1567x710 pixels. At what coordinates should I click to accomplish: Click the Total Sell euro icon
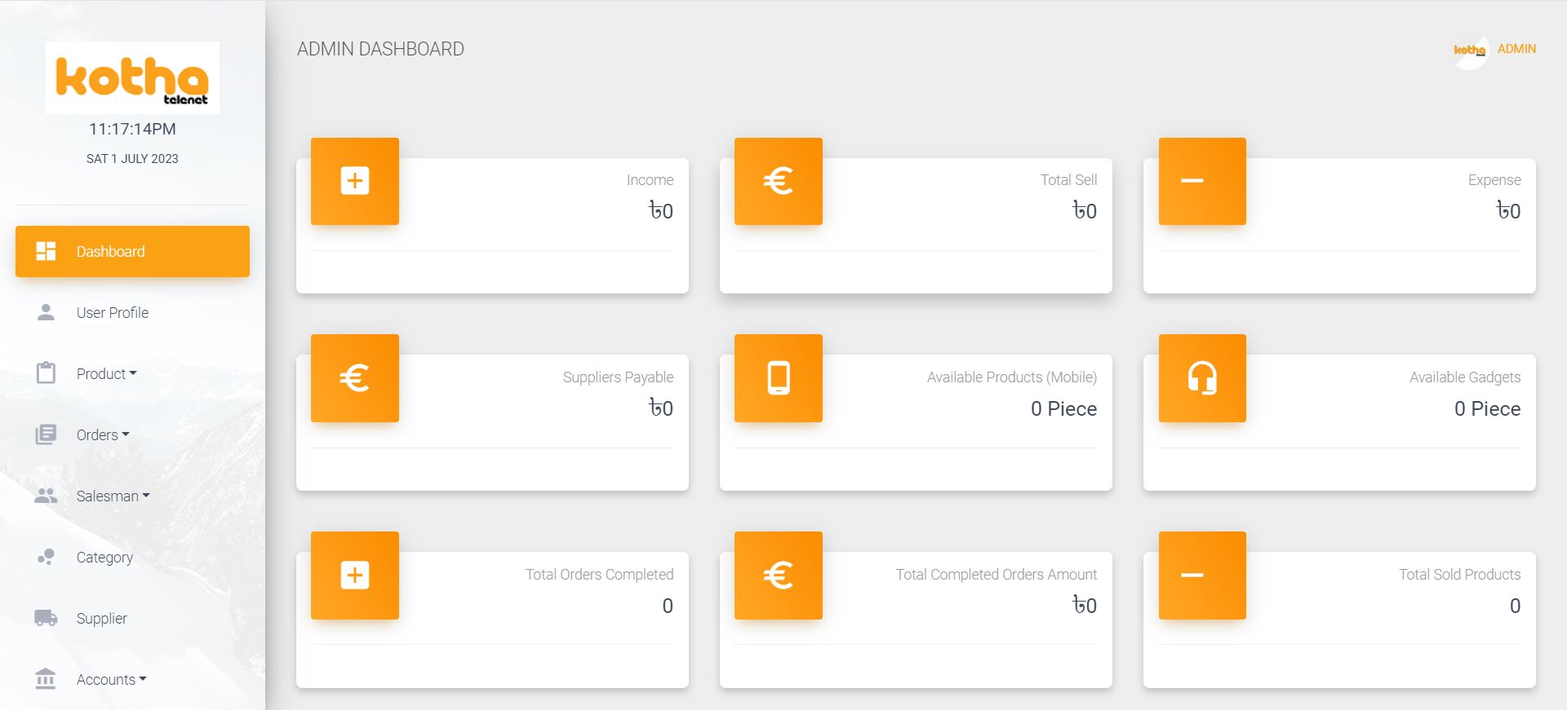click(x=779, y=181)
